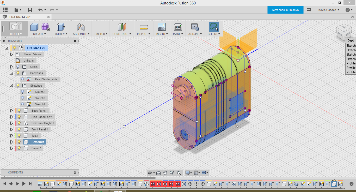Click the Look At icon
This screenshot has width=356, height=192.
158,172
